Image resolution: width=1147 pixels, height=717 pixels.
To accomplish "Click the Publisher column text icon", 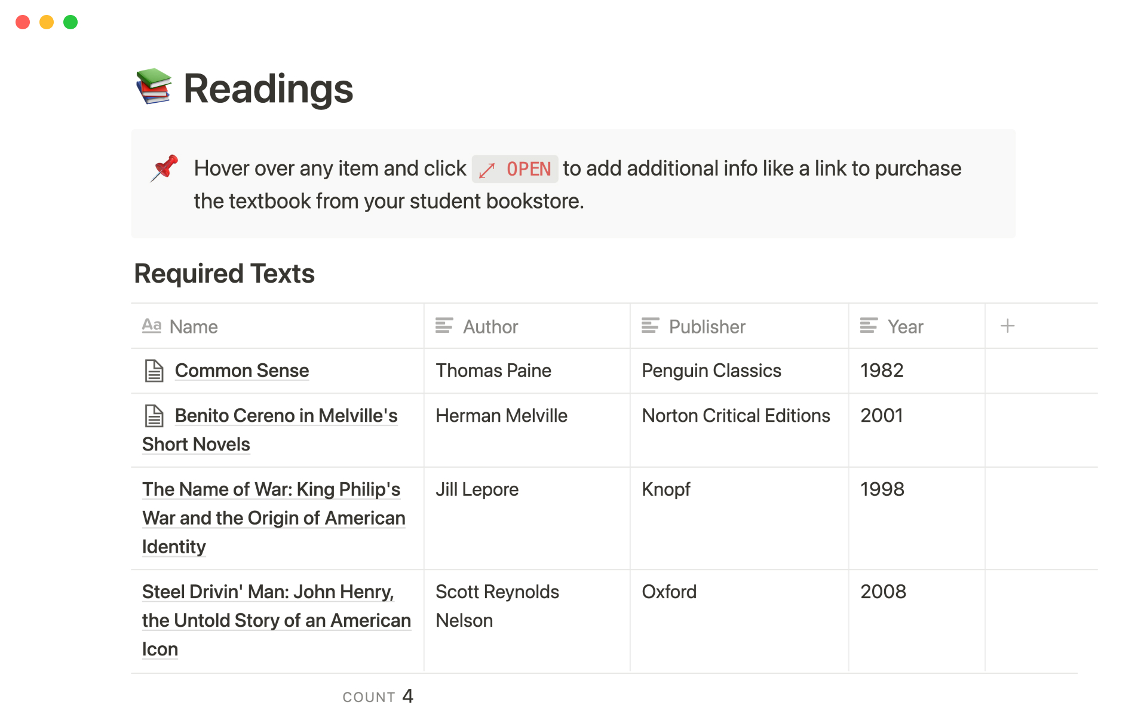I will pos(650,326).
